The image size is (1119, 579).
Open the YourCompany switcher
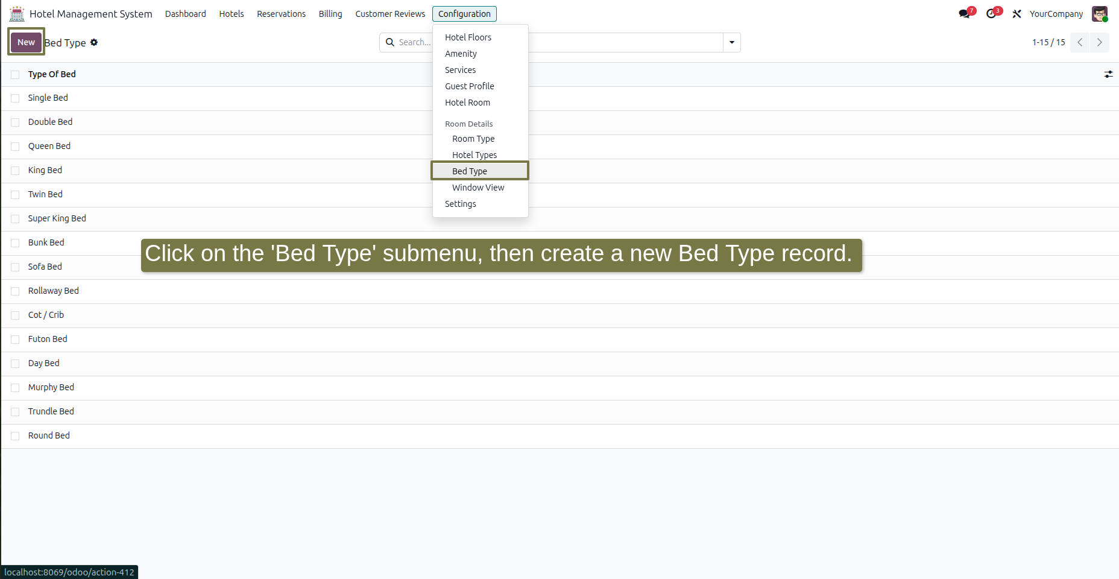click(1056, 14)
